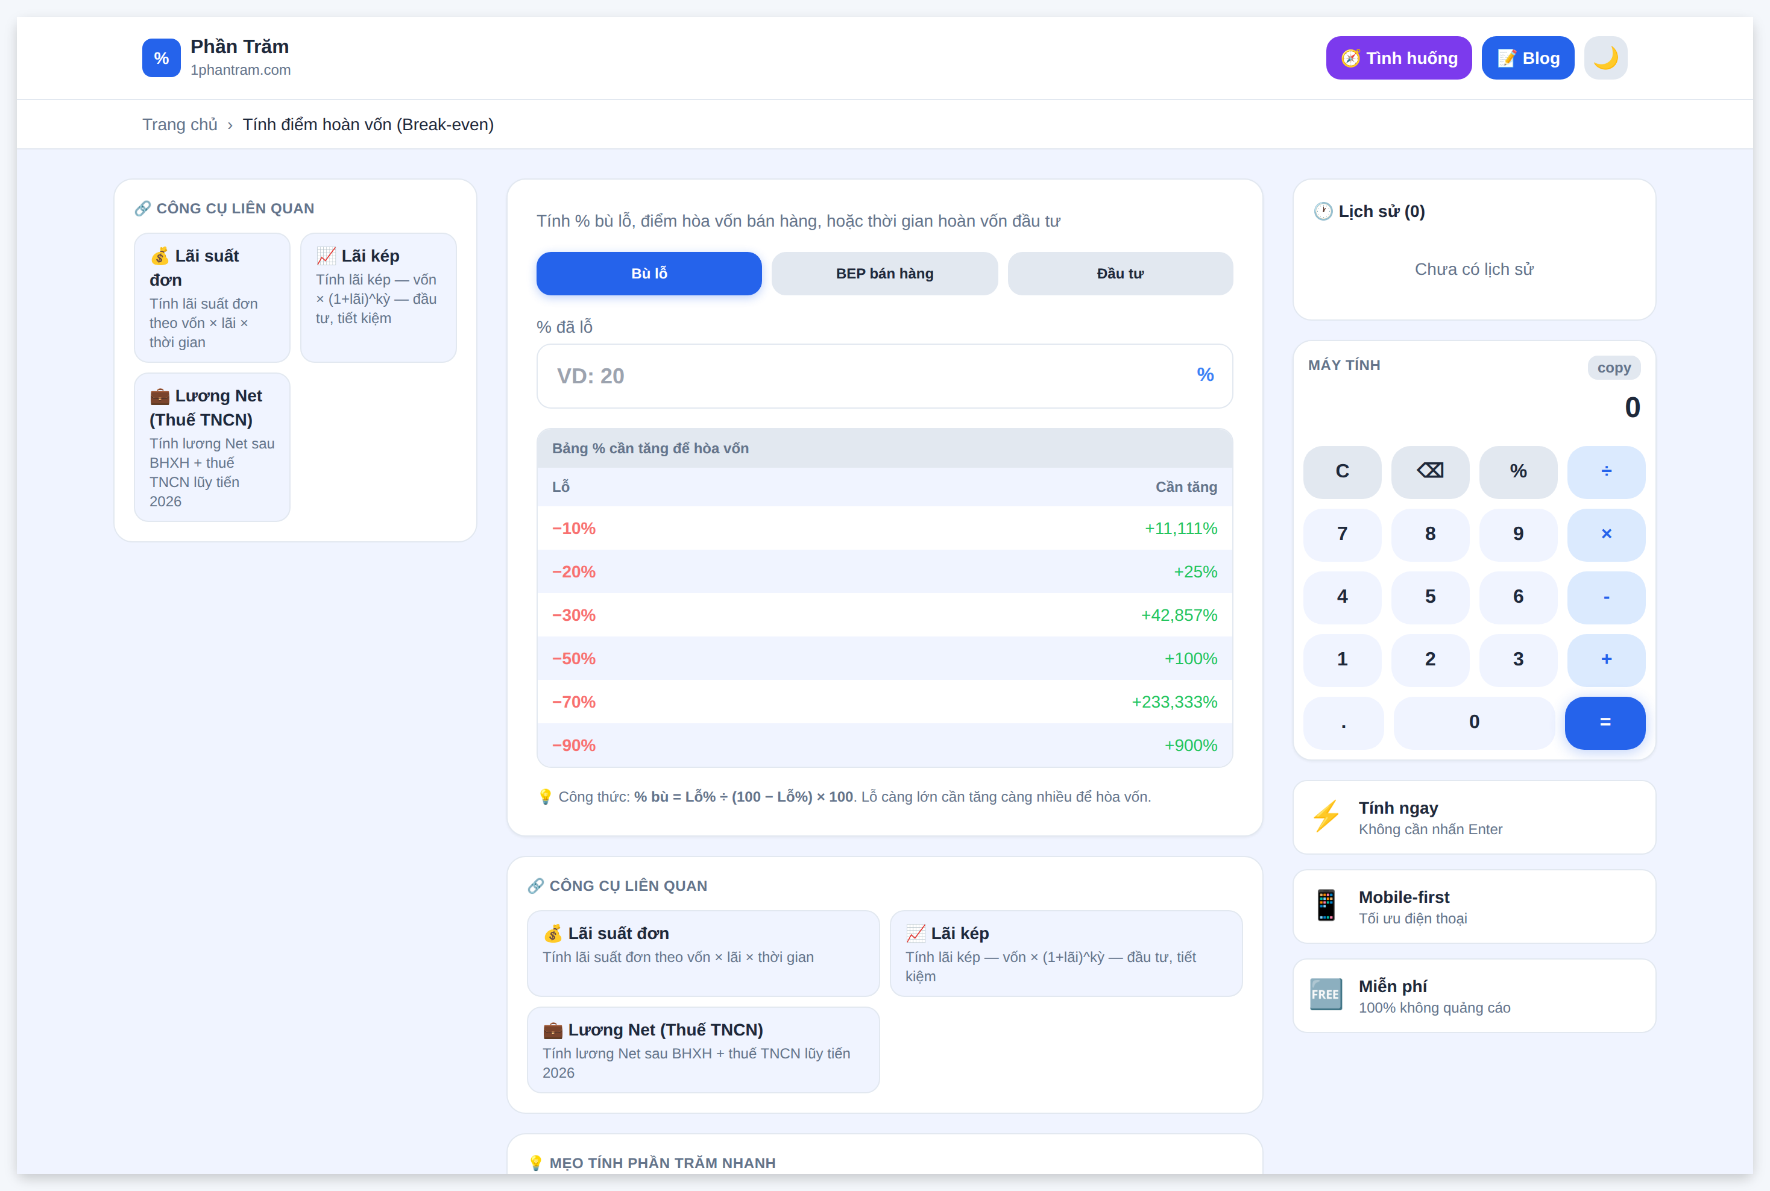Go to Trang chủ breadcrumb link
The height and width of the screenshot is (1191, 1770).
click(x=180, y=125)
